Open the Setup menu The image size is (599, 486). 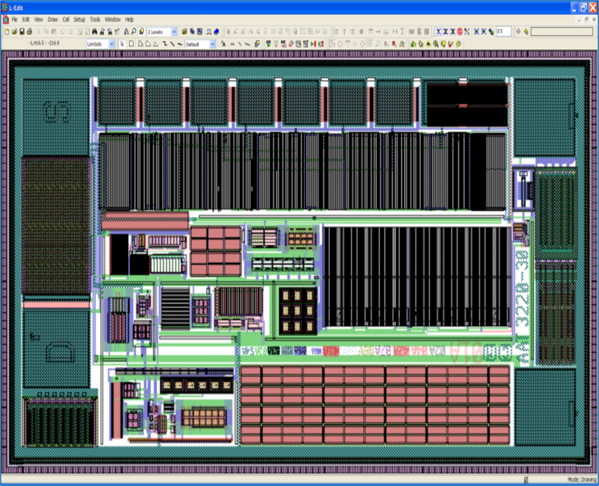click(x=79, y=19)
